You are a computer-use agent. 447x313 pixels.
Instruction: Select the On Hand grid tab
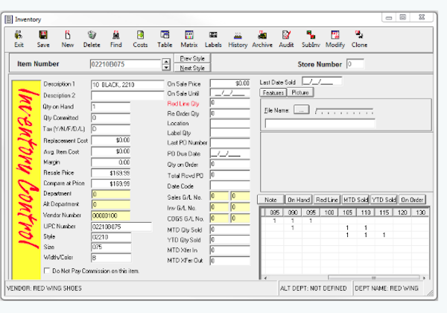click(299, 200)
